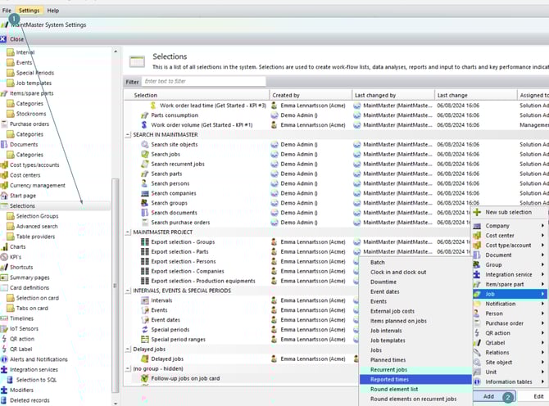This screenshot has height=406, width=549.
Task: Choose Reported times from the Job submenu
Action: click(x=390, y=380)
